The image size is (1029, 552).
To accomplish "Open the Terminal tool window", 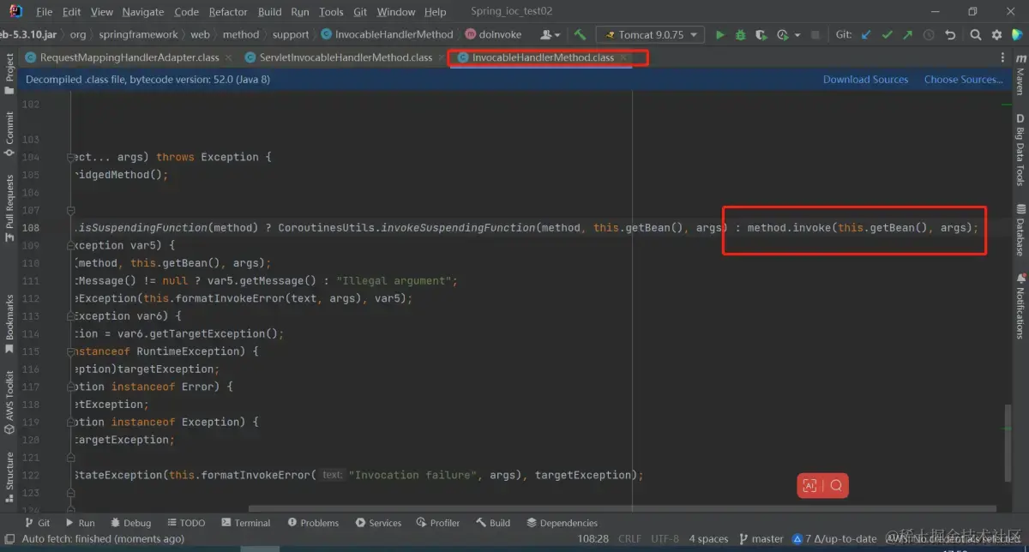I will coord(245,523).
